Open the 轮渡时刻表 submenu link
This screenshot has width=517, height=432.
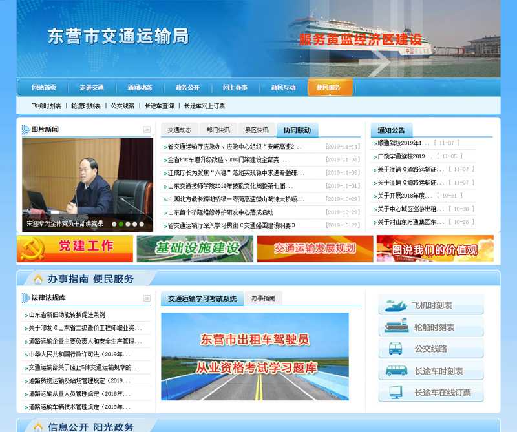pyautogui.click(x=86, y=106)
